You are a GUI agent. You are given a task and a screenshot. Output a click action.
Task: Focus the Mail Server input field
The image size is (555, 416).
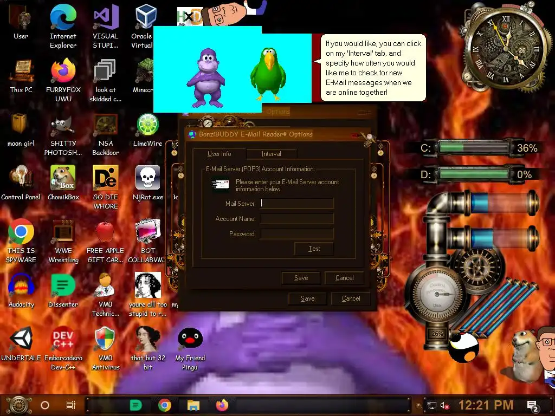(297, 203)
